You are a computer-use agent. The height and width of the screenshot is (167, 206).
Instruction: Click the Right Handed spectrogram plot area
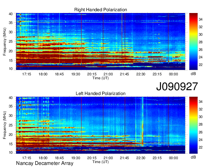point(101,41)
